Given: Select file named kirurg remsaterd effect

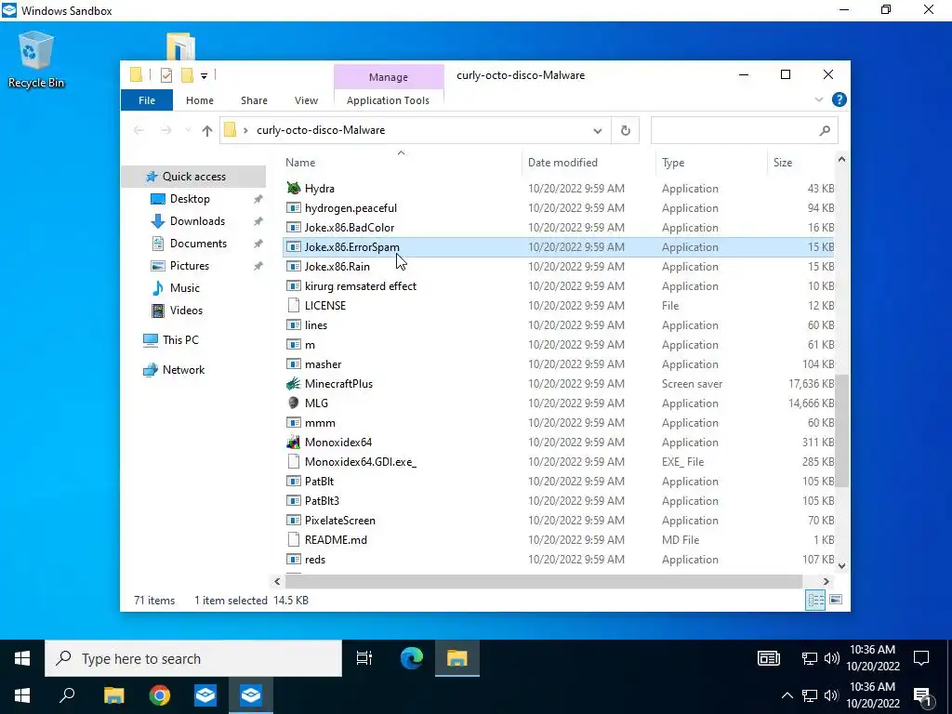Looking at the screenshot, I should (361, 286).
